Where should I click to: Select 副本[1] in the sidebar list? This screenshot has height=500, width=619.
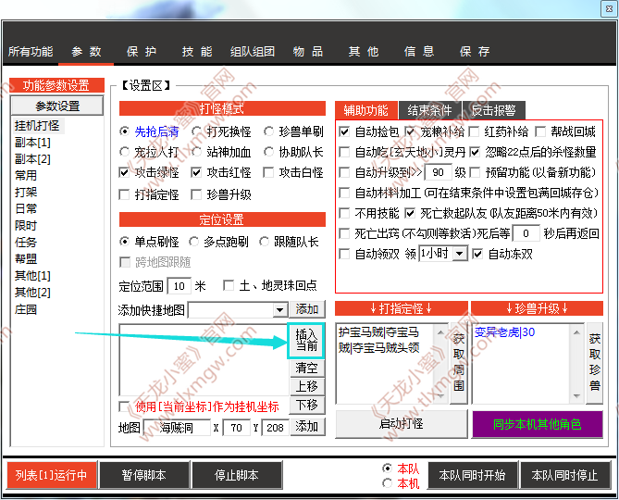32,143
